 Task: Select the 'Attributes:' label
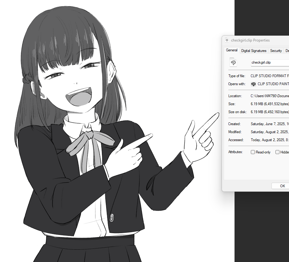(235, 152)
